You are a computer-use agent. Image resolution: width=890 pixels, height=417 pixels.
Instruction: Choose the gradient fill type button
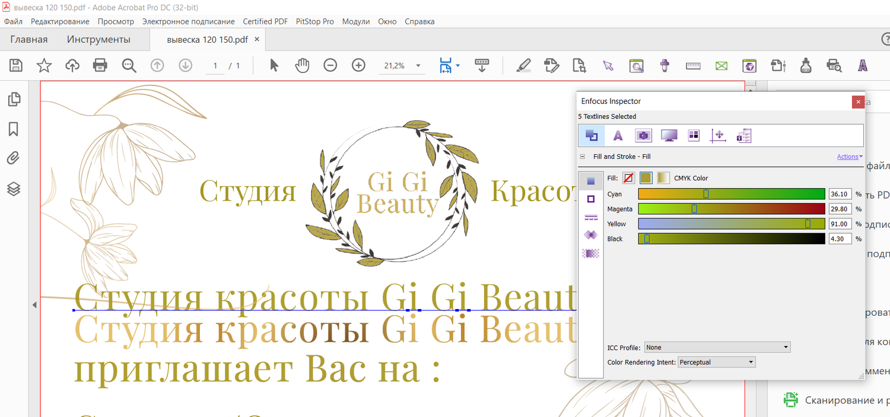(x=663, y=178)
